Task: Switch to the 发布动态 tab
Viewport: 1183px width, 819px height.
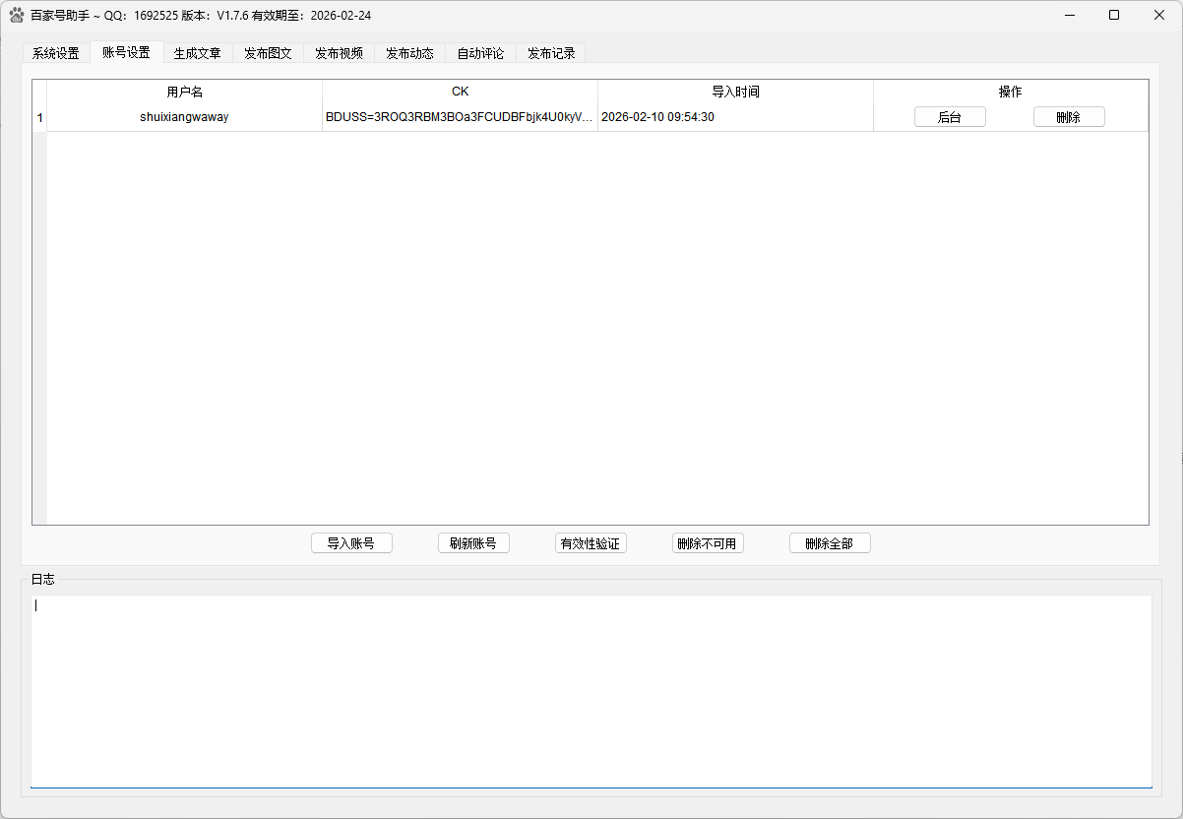Action: click(408, 53)
